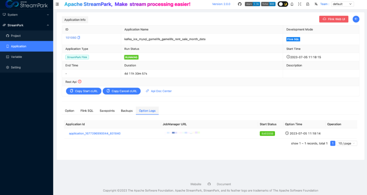Screen dimensions: 367x195
Task: Copy the application ID 101060
Action: (79, 38)
